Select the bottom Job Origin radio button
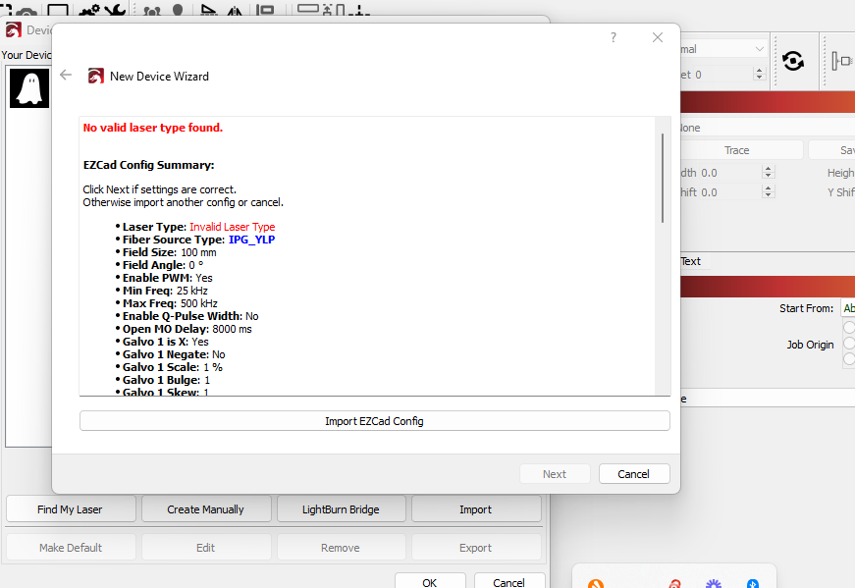The height and width of the screenshot is (588, 855). click(849, 359)
